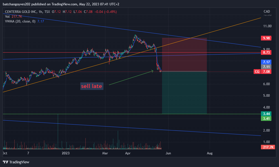Click the 3.44 green target price label
Screen dimensions: 279x167
pyautogui.click(x=266, y=114)
